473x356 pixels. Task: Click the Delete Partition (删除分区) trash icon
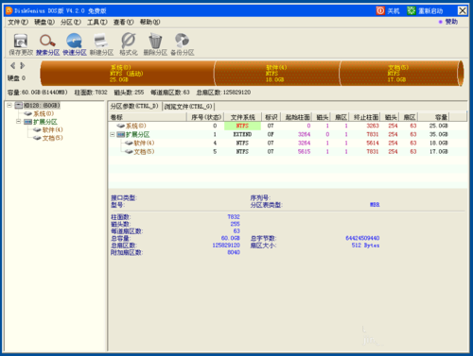(x=155, y=41)
